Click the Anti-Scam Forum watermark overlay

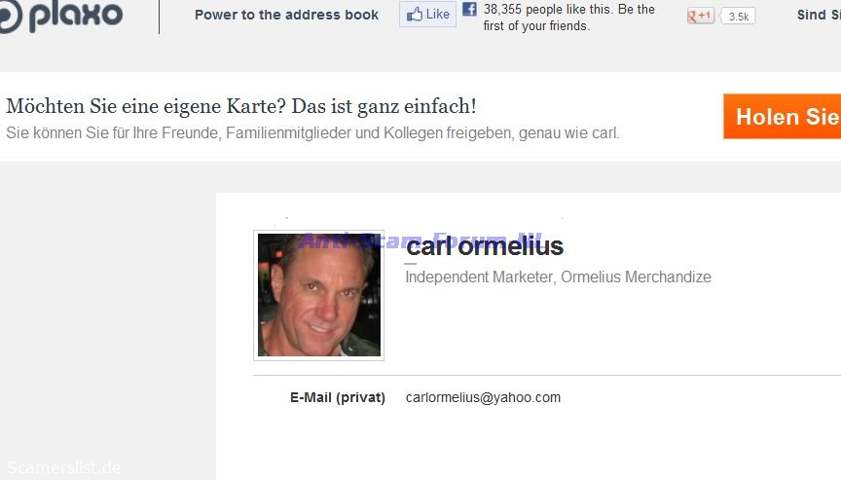[420, 240]
